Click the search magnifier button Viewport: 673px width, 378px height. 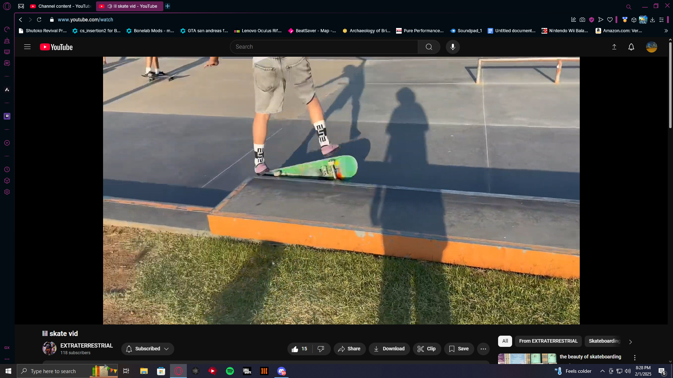tap(429, 47)
